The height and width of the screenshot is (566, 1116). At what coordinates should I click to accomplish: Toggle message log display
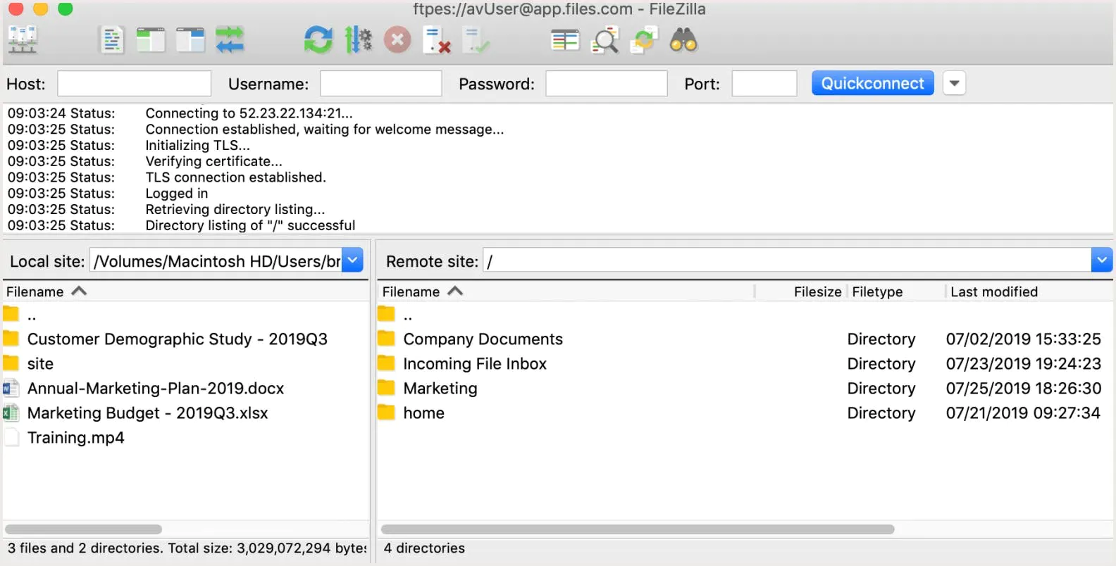coord(112,40)
